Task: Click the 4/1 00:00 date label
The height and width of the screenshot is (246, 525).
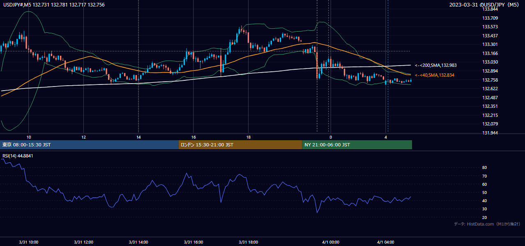Action: click(331, 242)
